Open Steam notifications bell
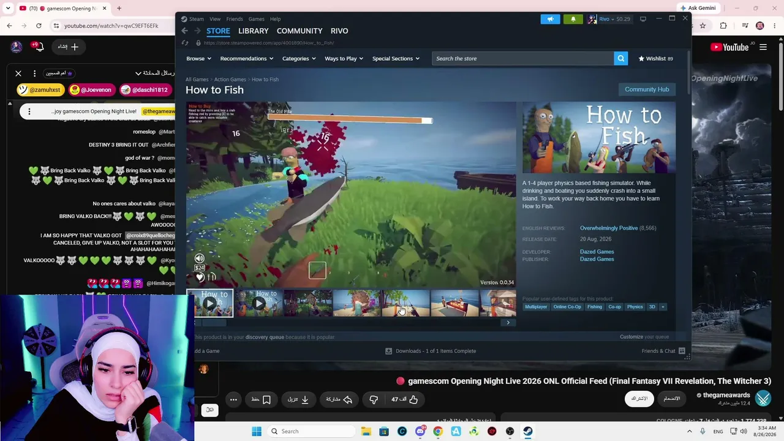Screen dimensions: 784x441 point(573,19)
